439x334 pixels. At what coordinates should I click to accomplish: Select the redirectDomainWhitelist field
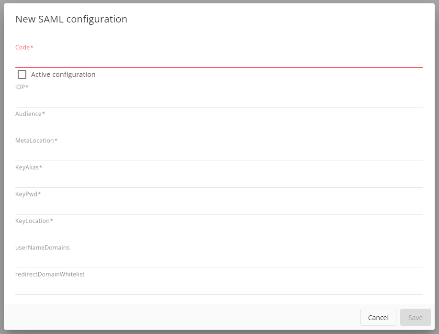[x=219, y=287]
